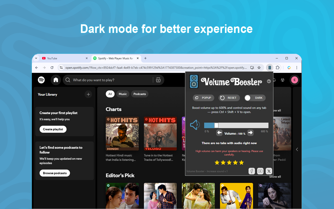The image size is (334, 209).
Task: Open Volume Booster help question mark icon
Action: 269,81
